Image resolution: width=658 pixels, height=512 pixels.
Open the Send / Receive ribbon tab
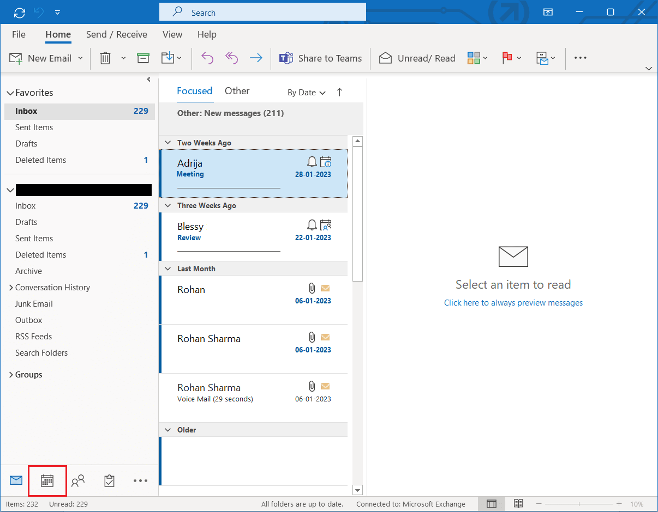tap(116, 34)
